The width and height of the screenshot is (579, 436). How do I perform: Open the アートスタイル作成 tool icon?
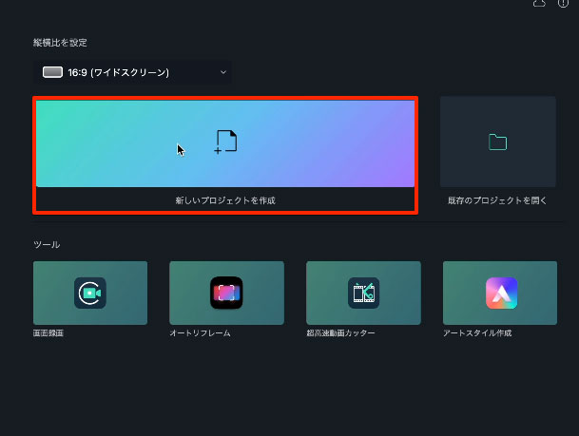(501, 293)
